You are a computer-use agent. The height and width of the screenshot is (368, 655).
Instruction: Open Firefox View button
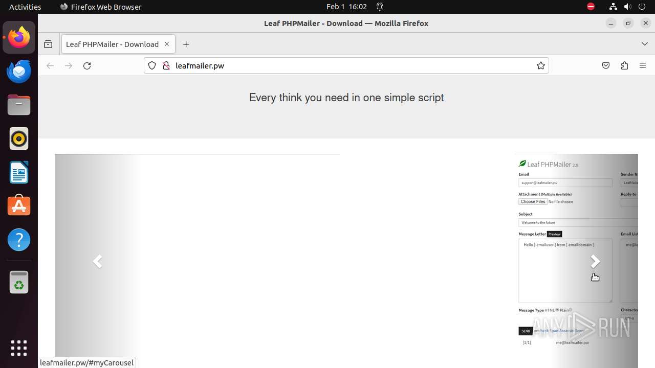48,44
